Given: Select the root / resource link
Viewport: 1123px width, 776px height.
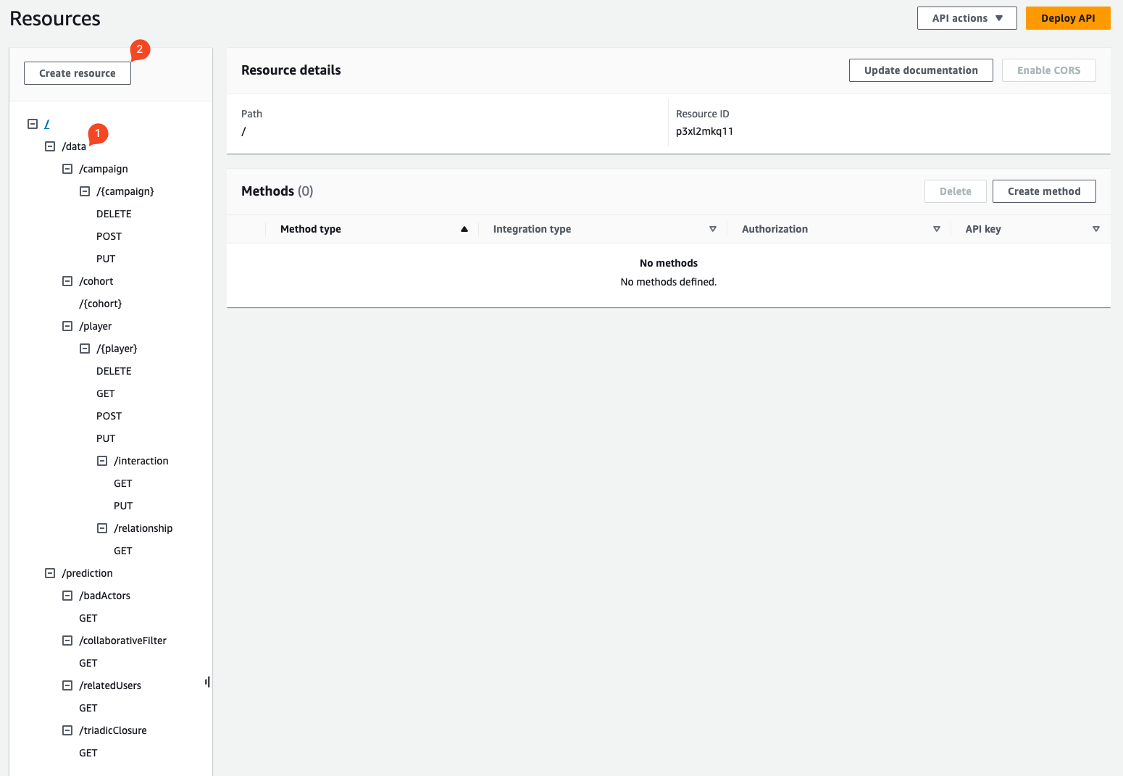Looking at the screenshot, I should tap(47, 124).
